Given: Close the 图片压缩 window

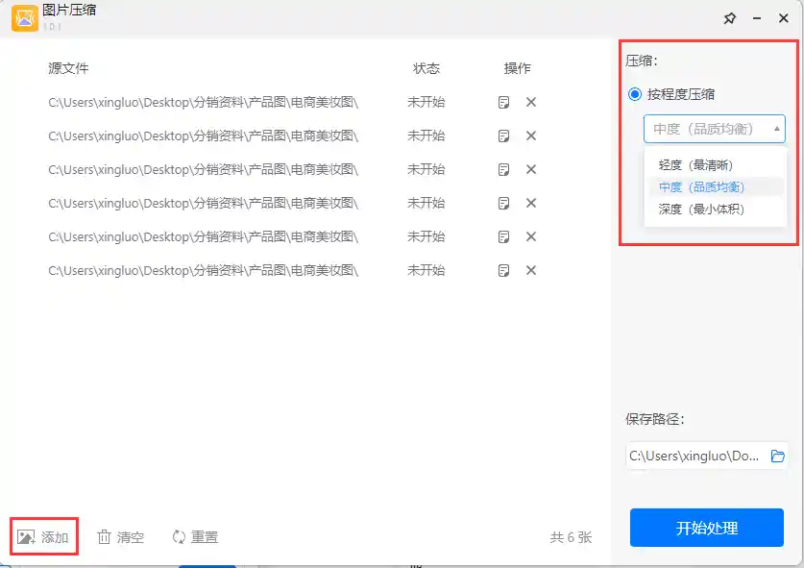Looking at the screenshot, I should pos(784,18).
